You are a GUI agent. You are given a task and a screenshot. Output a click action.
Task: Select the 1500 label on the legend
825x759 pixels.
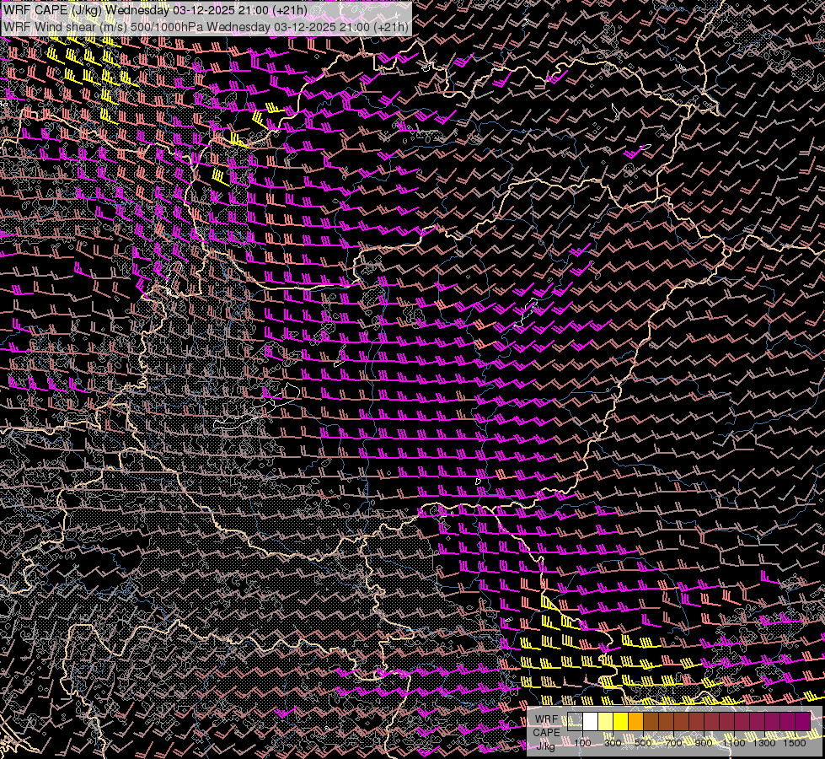[795, 743]
